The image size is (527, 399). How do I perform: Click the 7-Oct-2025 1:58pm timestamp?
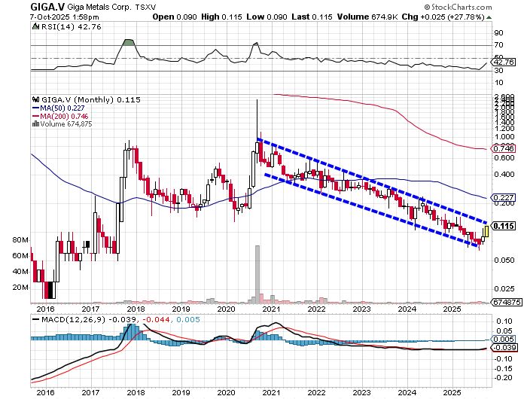tap(64, 17)
